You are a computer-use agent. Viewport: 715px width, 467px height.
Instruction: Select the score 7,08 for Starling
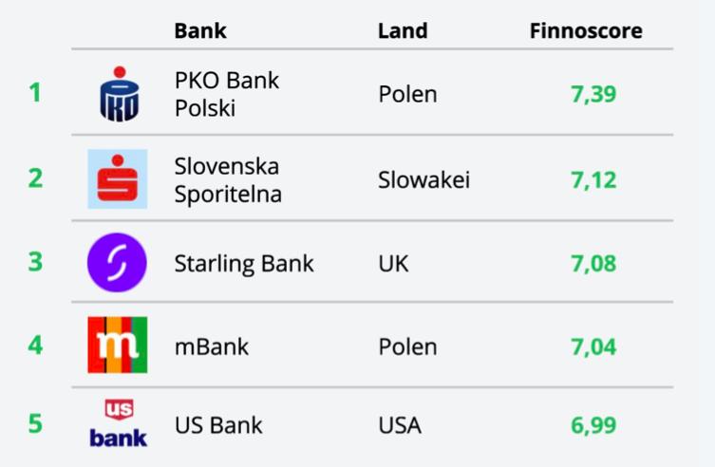pyautogui.click(x=593, y=263)
